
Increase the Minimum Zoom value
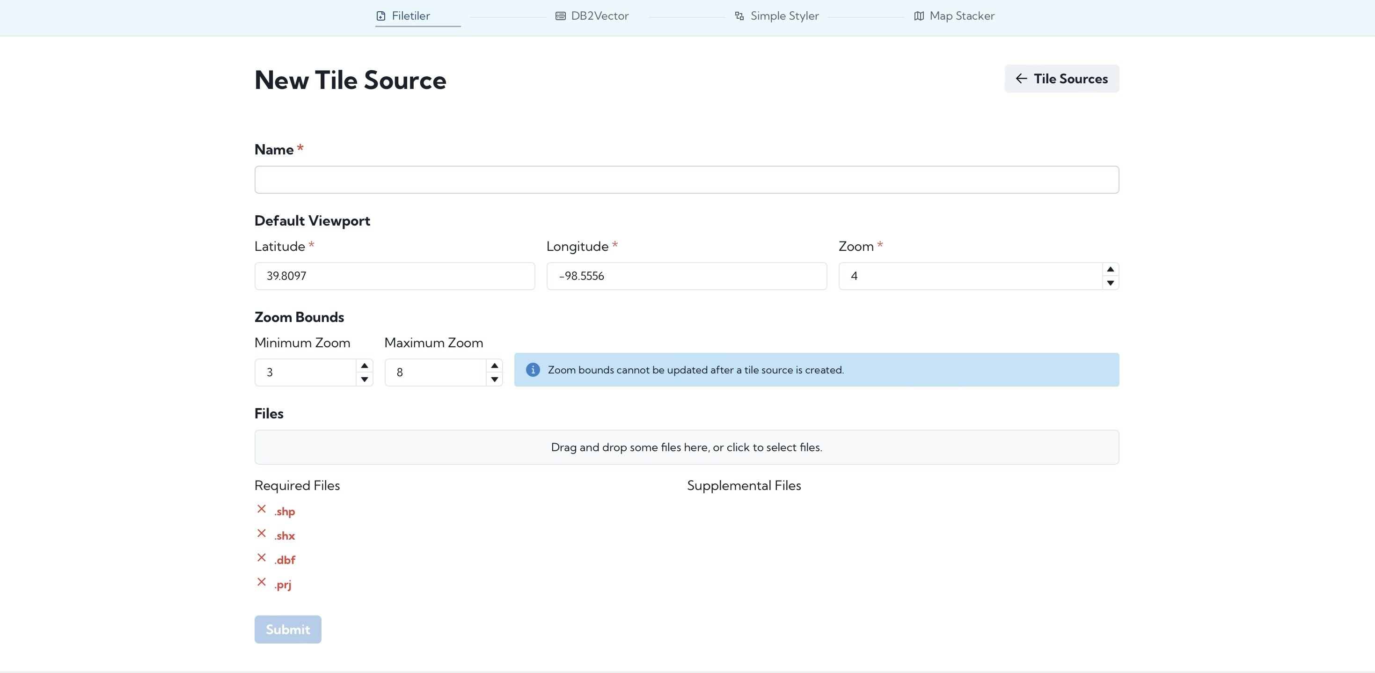364,366
